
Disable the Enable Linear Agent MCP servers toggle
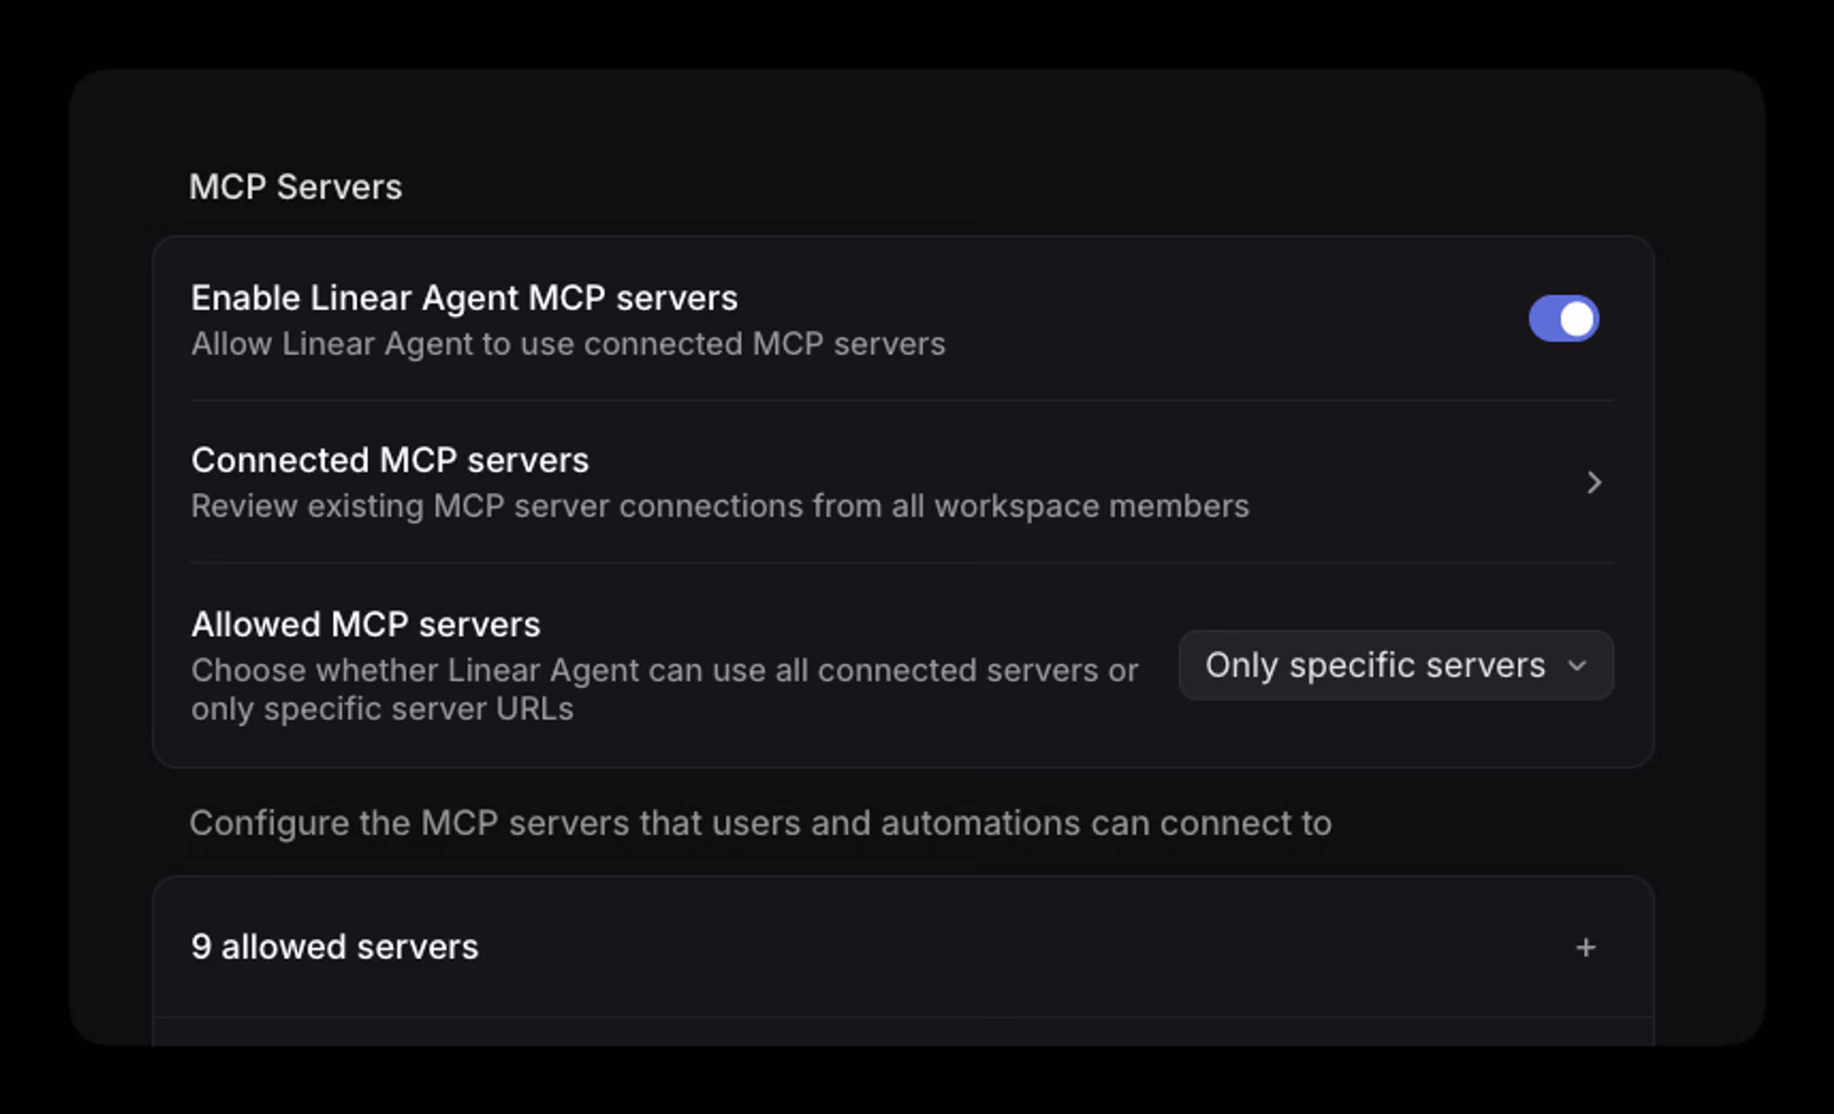(1564, 318)
